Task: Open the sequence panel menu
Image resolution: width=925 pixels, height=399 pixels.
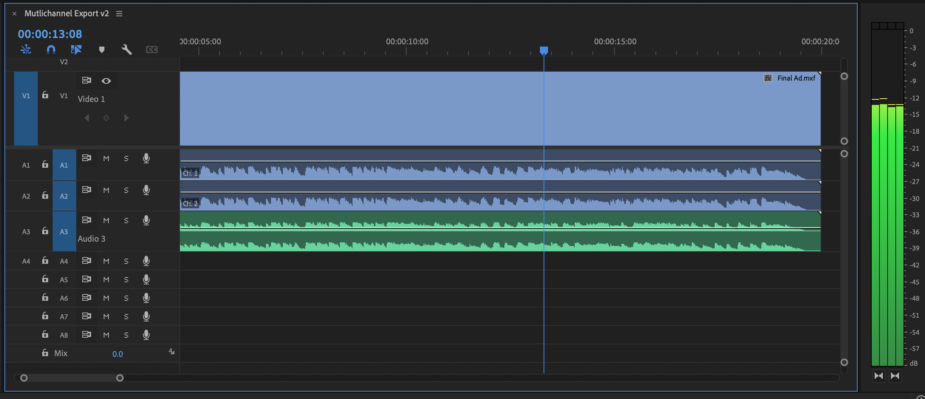Action: [x=119, y=13]
